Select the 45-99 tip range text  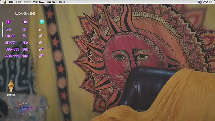(x=10, y=43)
